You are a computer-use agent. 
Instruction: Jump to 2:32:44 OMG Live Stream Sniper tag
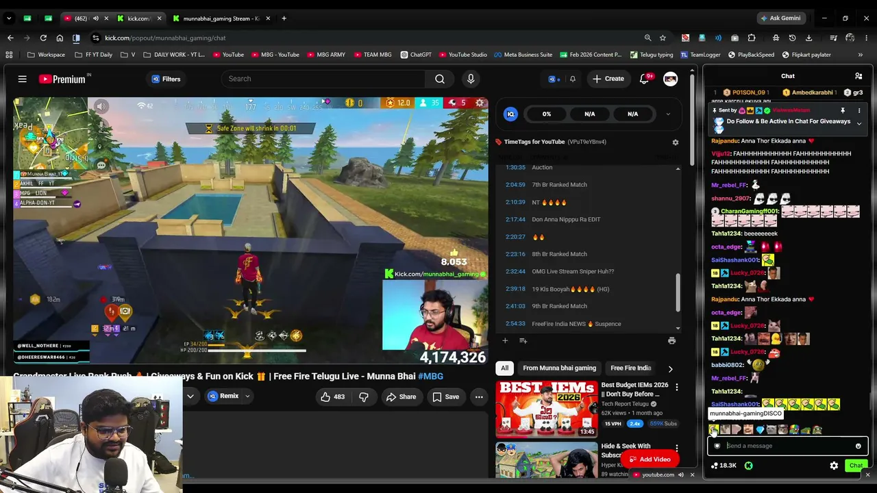click(x=560, y=272)
